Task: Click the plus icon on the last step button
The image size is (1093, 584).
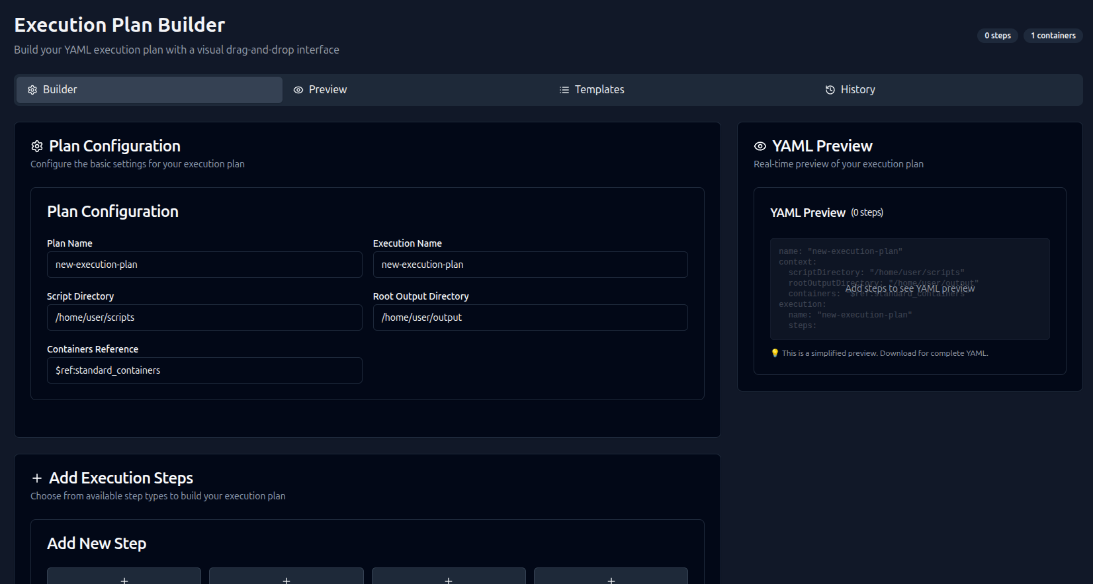Action: tap(611, 580)
